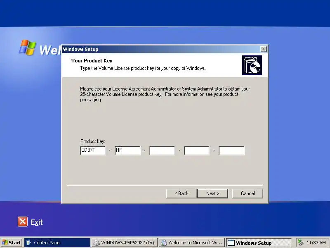Click the Exit link text
Viewport: 330px width, 248px height.
pyautogui.click(x=37, y=222)
